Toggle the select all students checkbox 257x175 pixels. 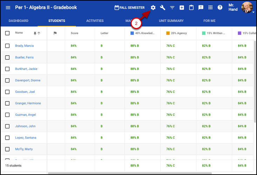click(7, 33)
